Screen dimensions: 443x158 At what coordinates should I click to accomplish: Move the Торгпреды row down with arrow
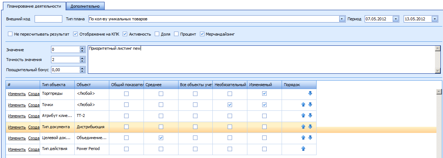click(x=310, y=93)
